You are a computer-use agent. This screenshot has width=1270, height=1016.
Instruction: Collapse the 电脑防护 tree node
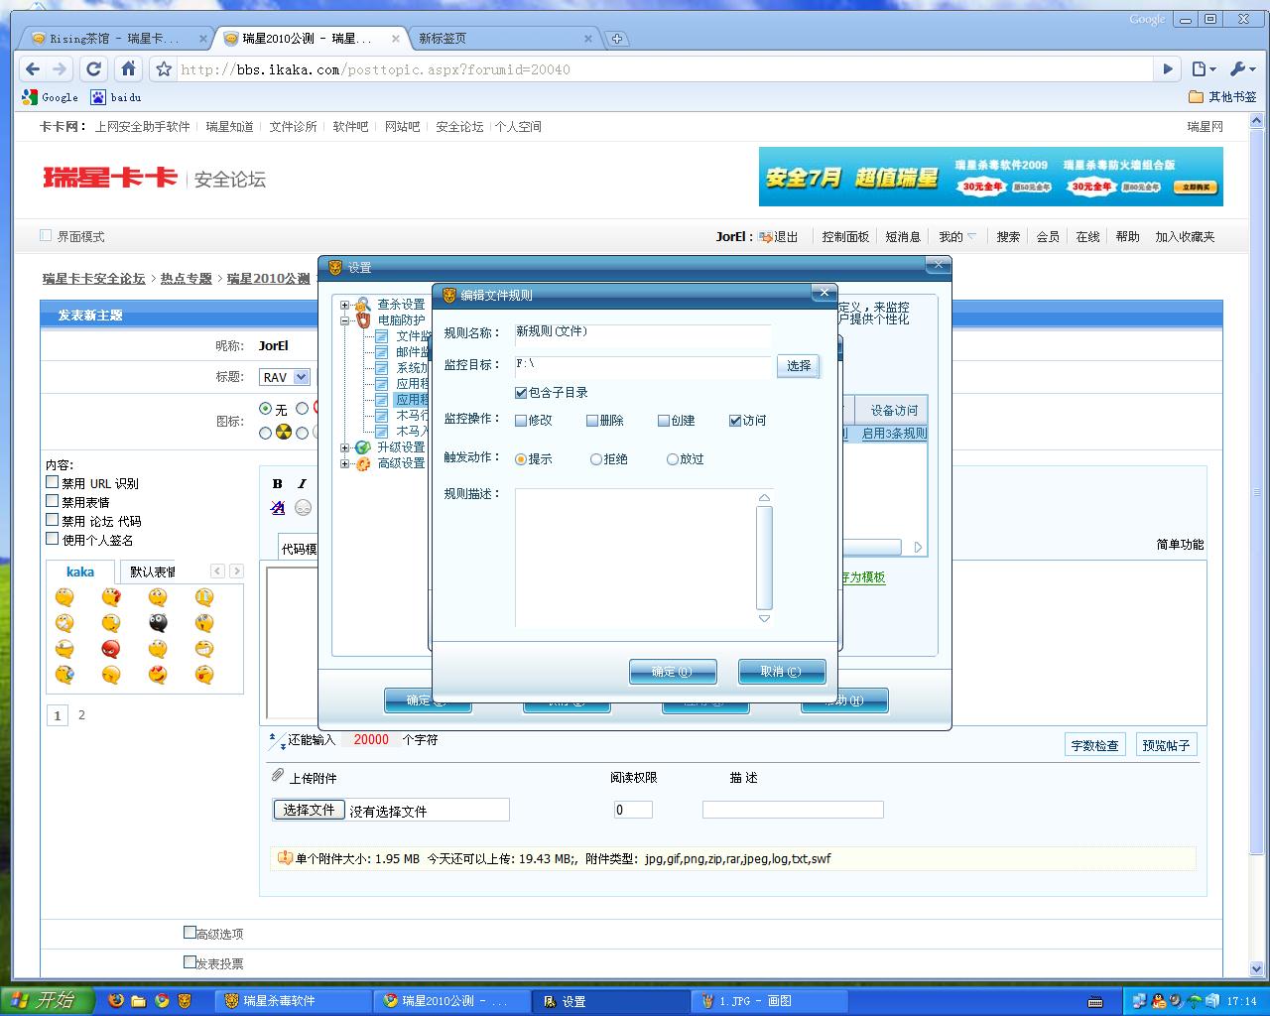click(x=345, y=320)
